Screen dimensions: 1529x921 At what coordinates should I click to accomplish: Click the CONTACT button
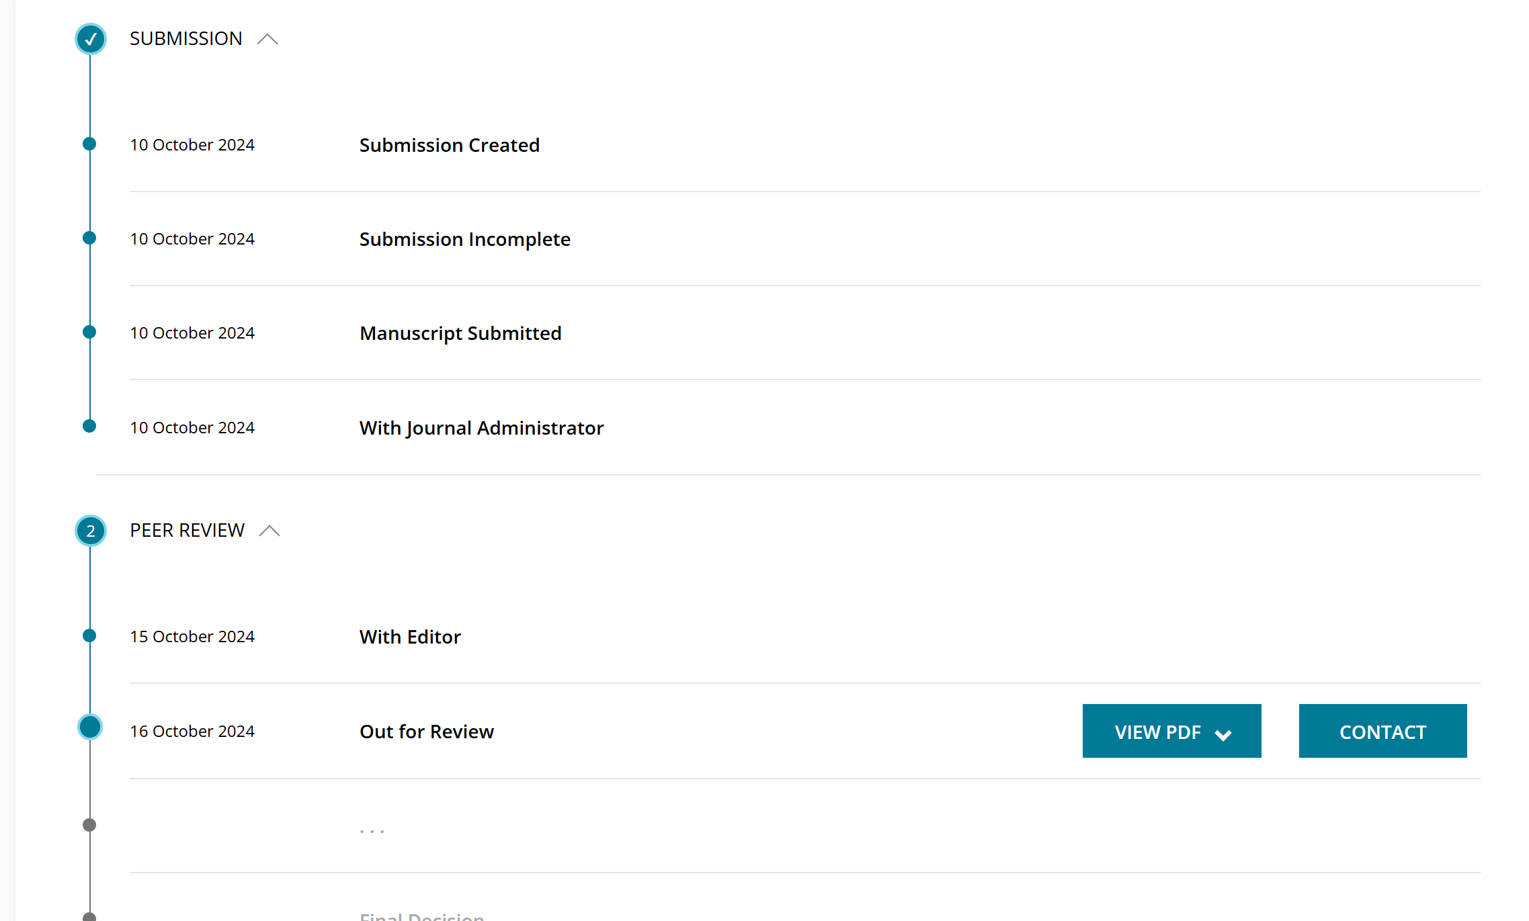pyautogui.click(x=1382, y=731)
